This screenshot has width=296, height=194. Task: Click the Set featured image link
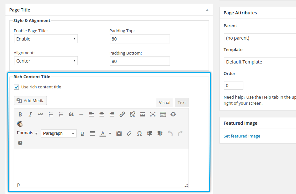point(242,136)
